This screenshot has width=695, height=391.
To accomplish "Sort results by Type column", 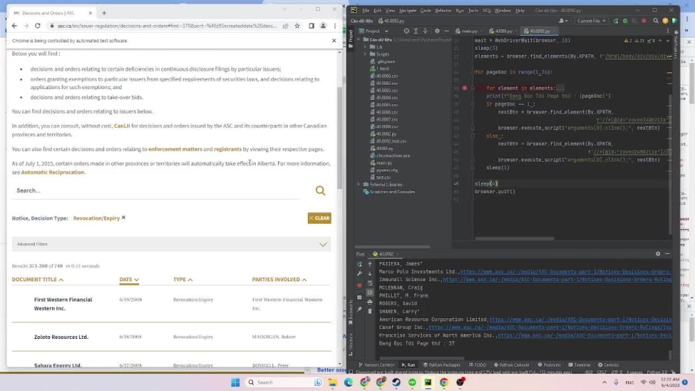I will pos(183,279).
